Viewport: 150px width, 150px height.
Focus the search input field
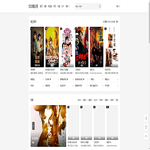click(x=87, y=6)
